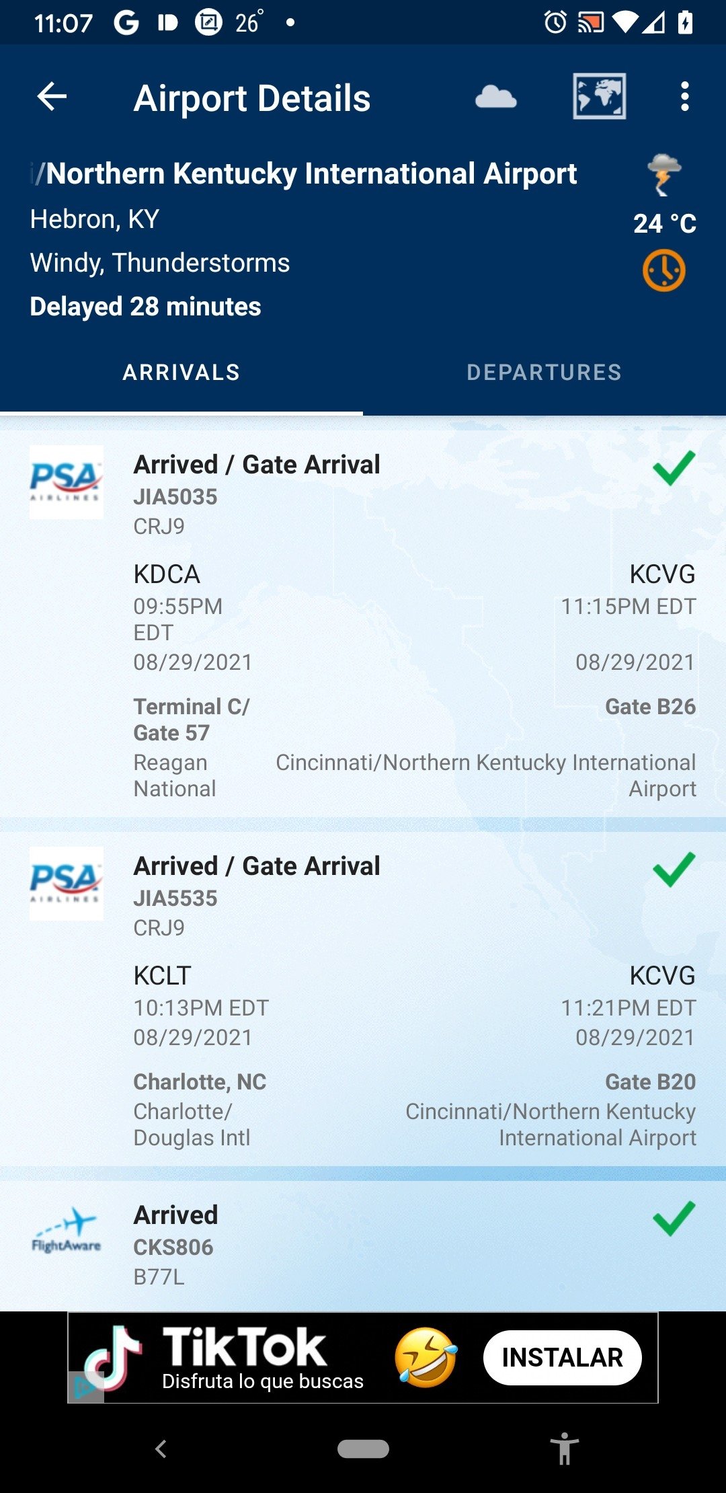726x1493 pixels.
Task: Open the cloud weather icon
Action: coord(496,97)
